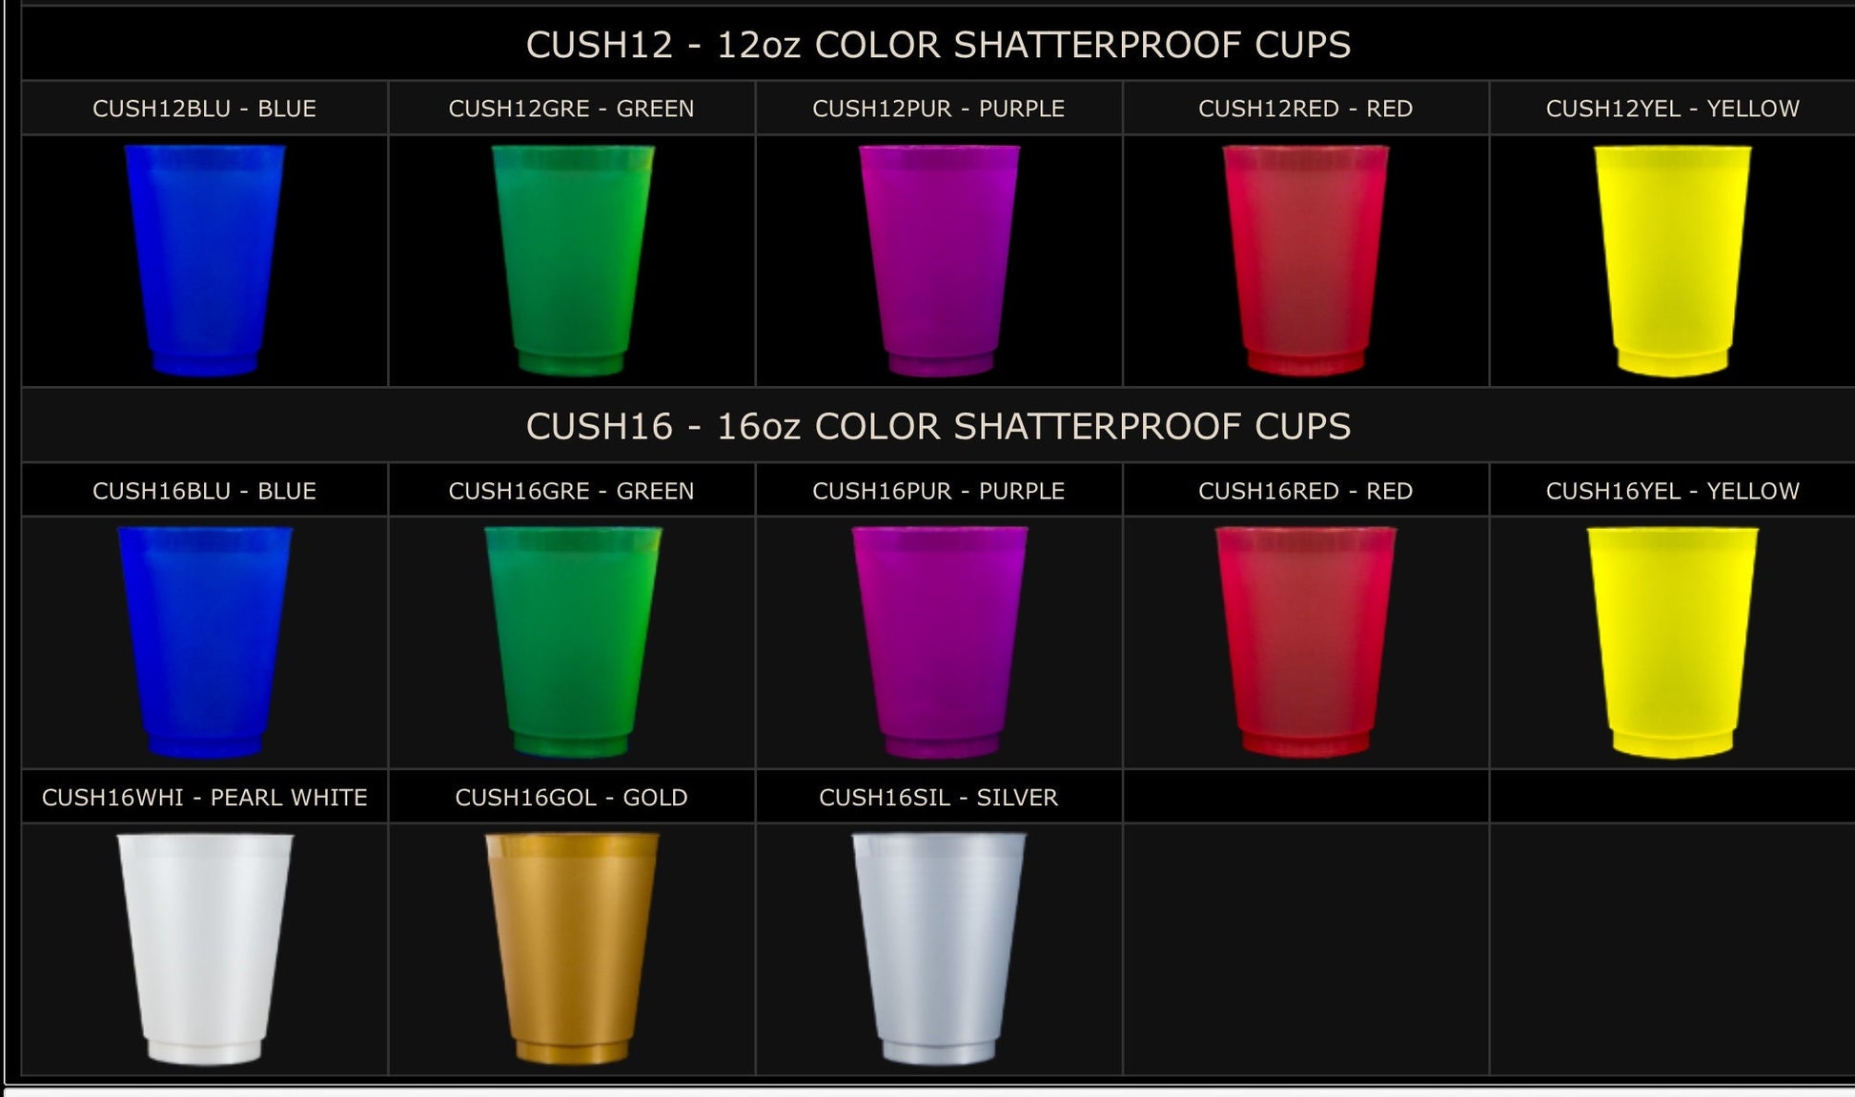
Task: Click the CUSH12 12oz section heading
Action: [x=938, y=45]
